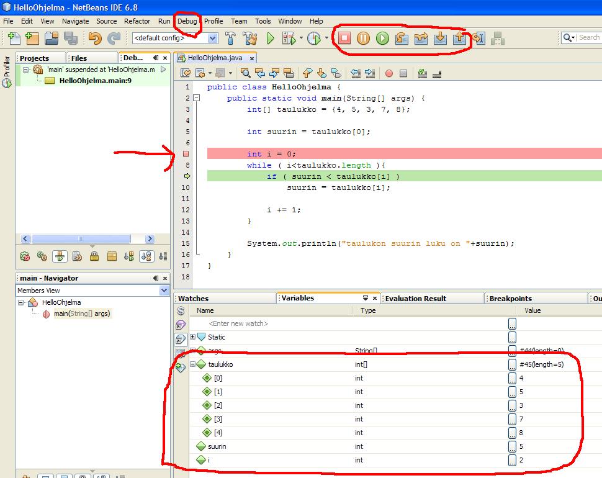The height and width of the screenshot is (478, 602).
Task: Click the Next Bookmark icon
Action: tap(321, 73)
